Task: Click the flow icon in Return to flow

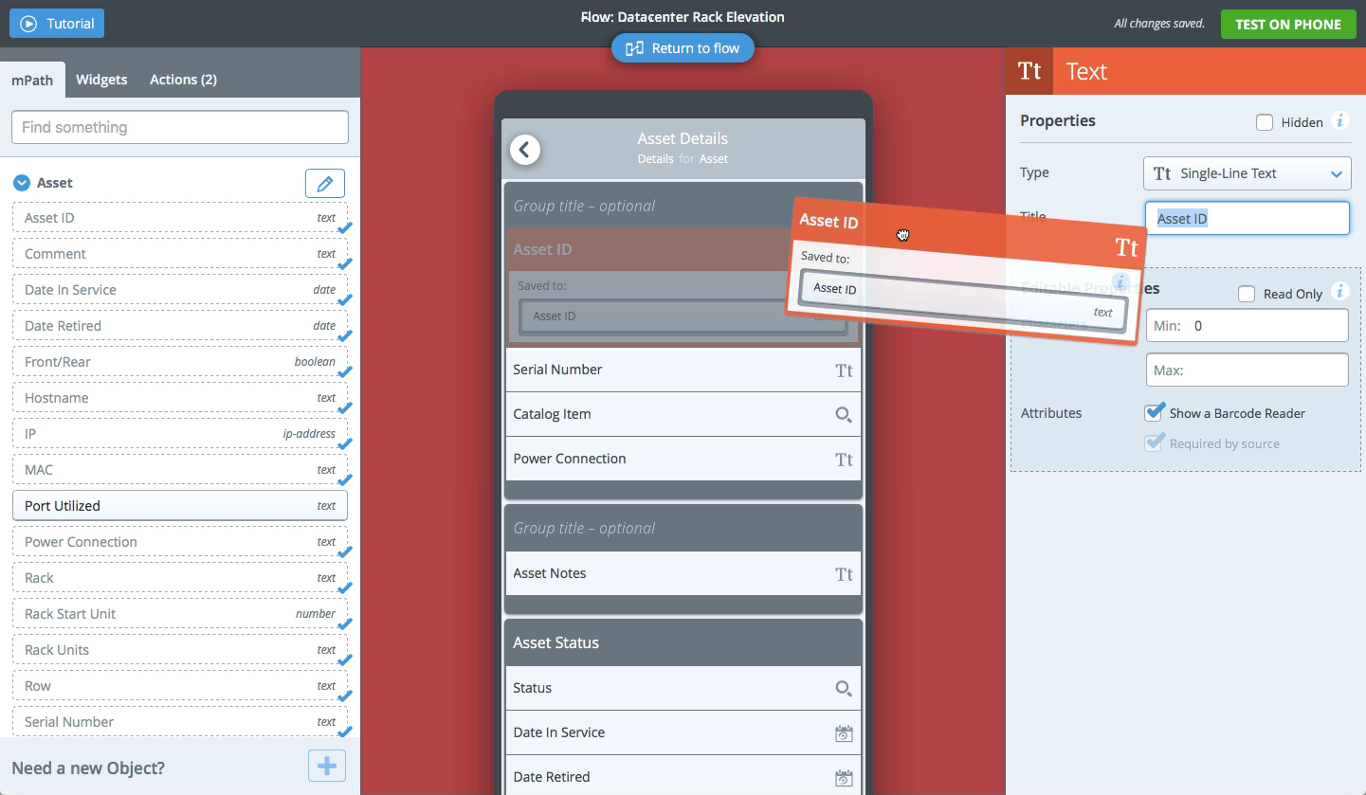Action: 635,48
